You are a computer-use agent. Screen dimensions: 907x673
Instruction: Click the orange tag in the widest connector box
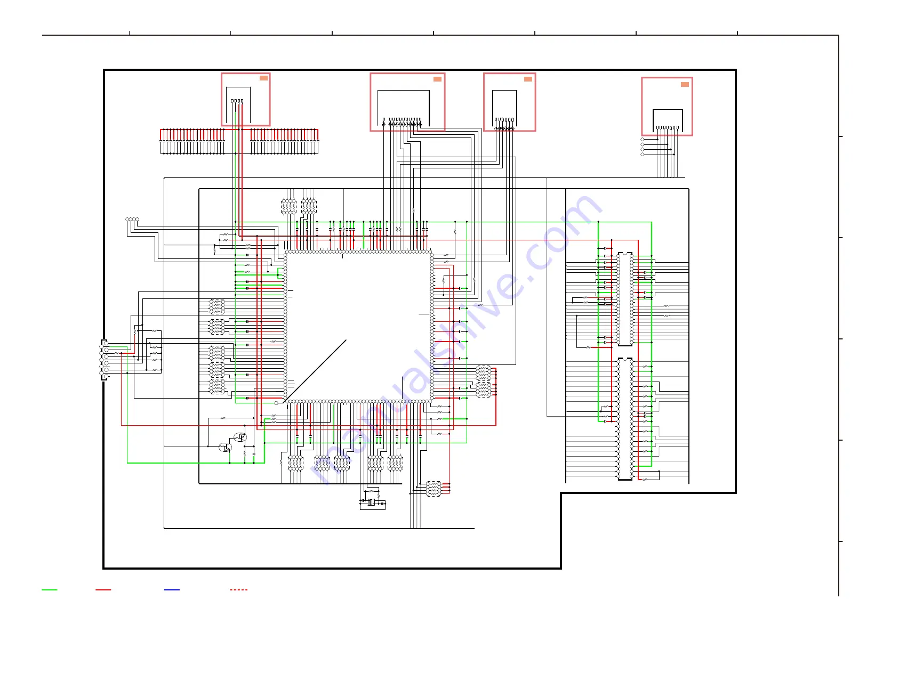pos(437,79)
